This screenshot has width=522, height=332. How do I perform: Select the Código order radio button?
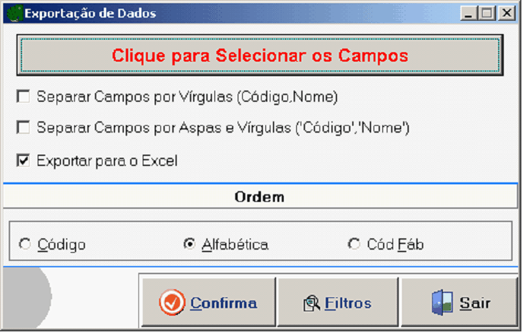point(25,244)
